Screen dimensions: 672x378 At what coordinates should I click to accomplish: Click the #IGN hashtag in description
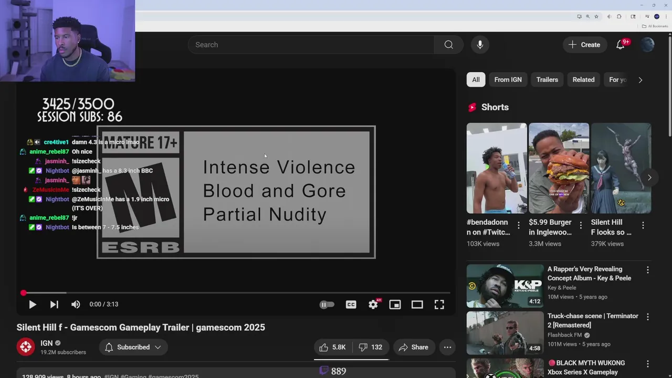111,376
